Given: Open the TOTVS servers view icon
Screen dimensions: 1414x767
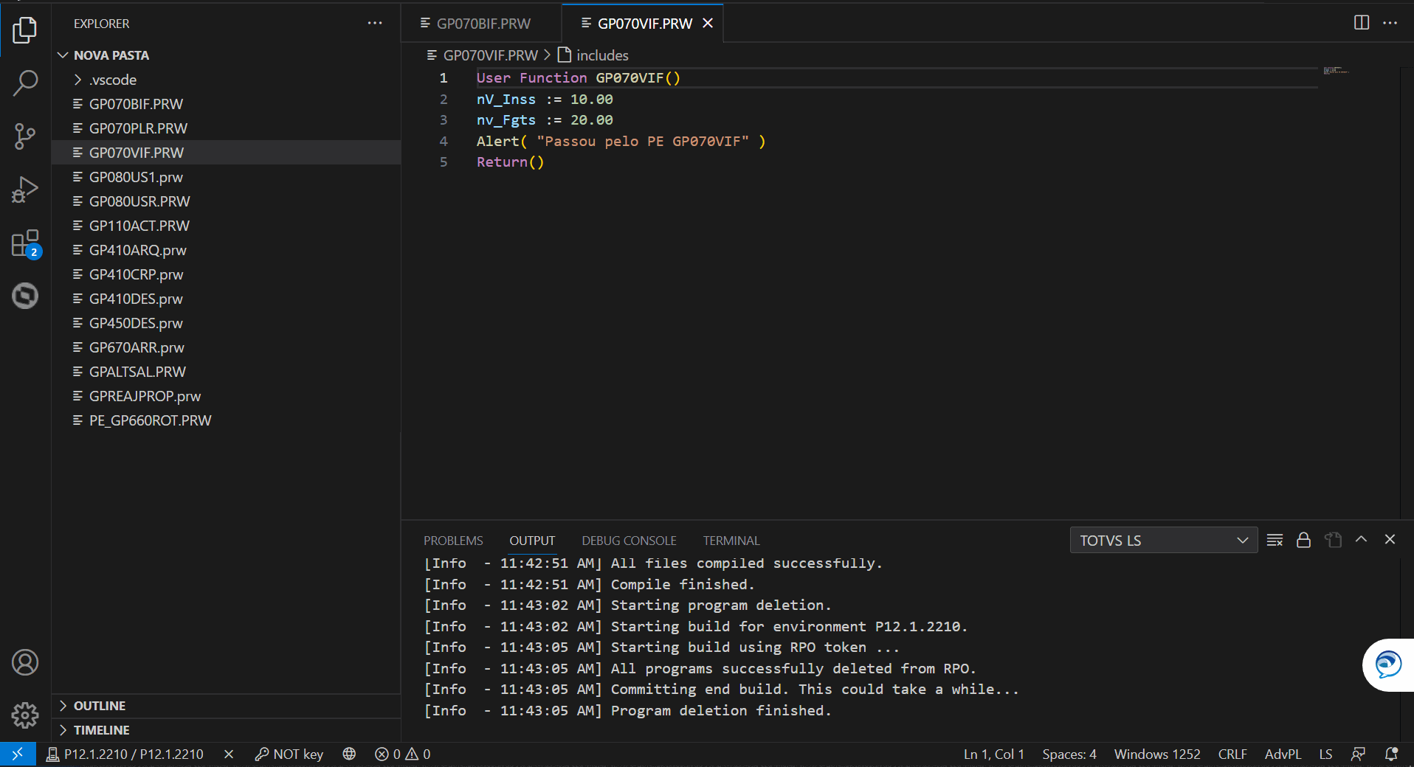Looking at the screenshot, I should click(25, 296).
